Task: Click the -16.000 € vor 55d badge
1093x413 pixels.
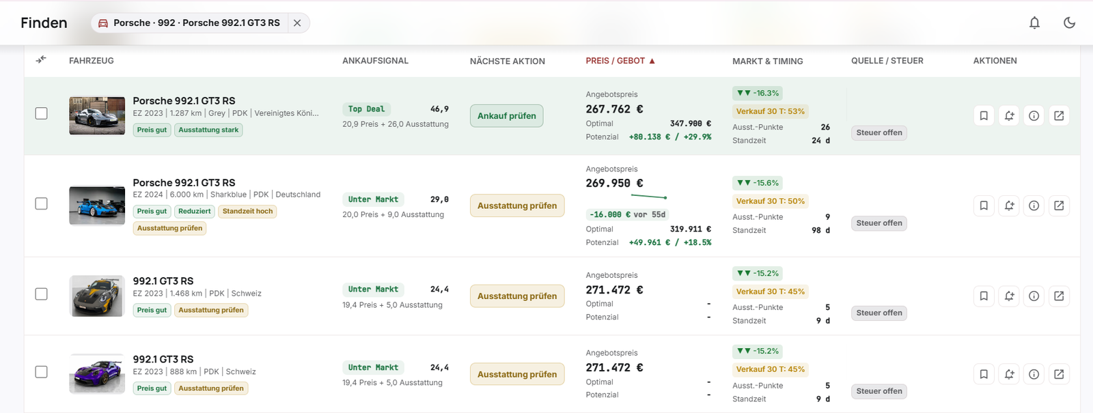Action: (627, 214)
